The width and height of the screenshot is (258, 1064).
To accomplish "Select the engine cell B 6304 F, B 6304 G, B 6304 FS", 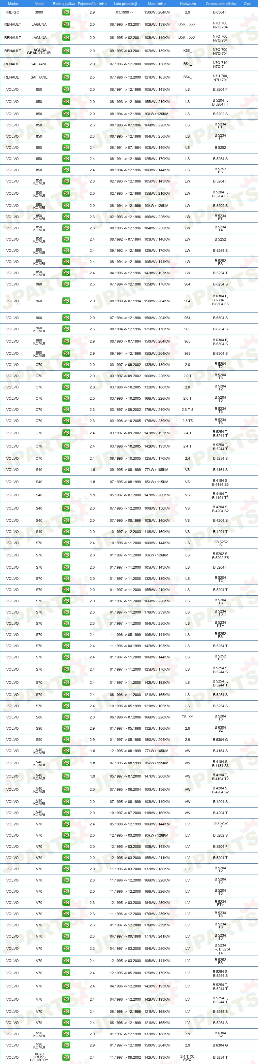I will (x=220, y=300).
